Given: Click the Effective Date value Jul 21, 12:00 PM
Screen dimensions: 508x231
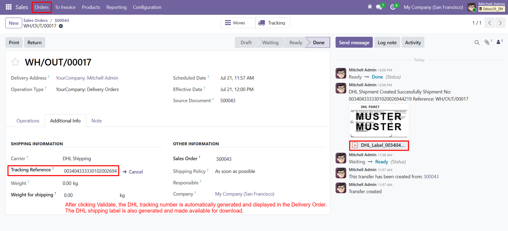Looking at the screenshot, I should coord(237,89).
